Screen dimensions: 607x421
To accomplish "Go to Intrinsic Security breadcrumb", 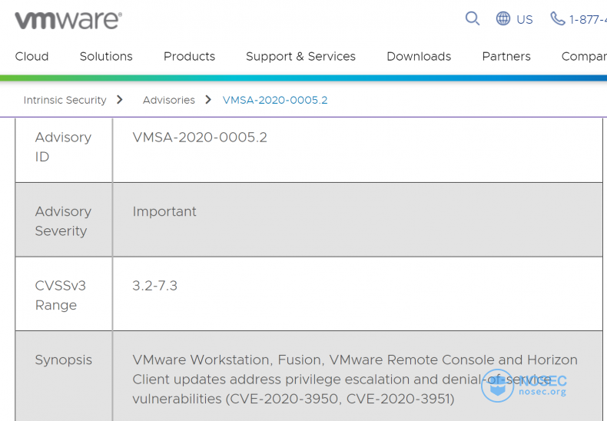I will pos(65,100).
